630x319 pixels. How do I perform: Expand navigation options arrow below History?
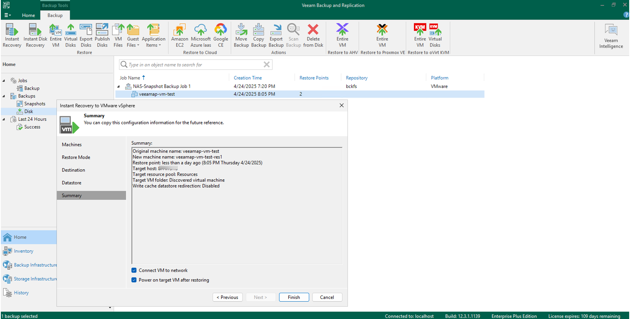(110, 308)
